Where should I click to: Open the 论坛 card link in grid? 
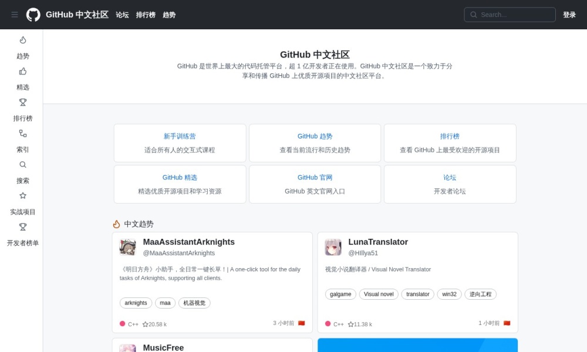[450, 177]
